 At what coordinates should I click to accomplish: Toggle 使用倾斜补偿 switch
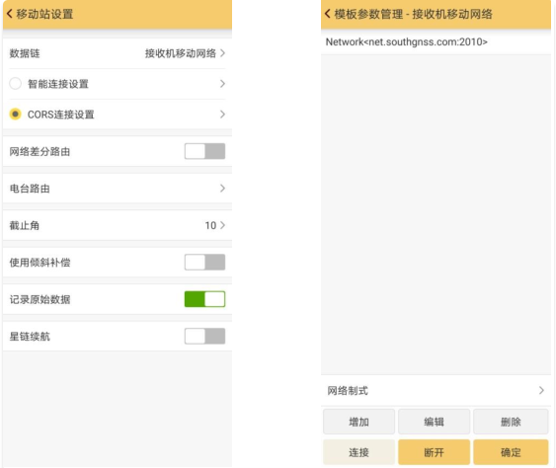tap(204, 263)
